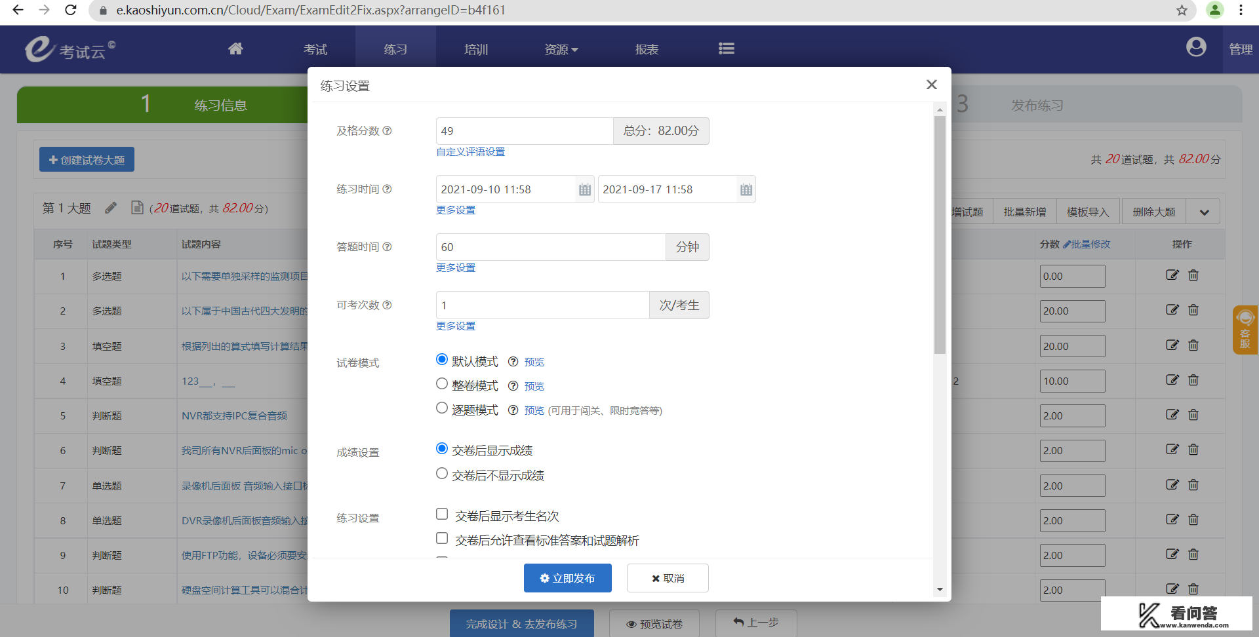Go to step 1 练习信息 tab
This screenshot has height=637, width=1259.
[163, 105]
